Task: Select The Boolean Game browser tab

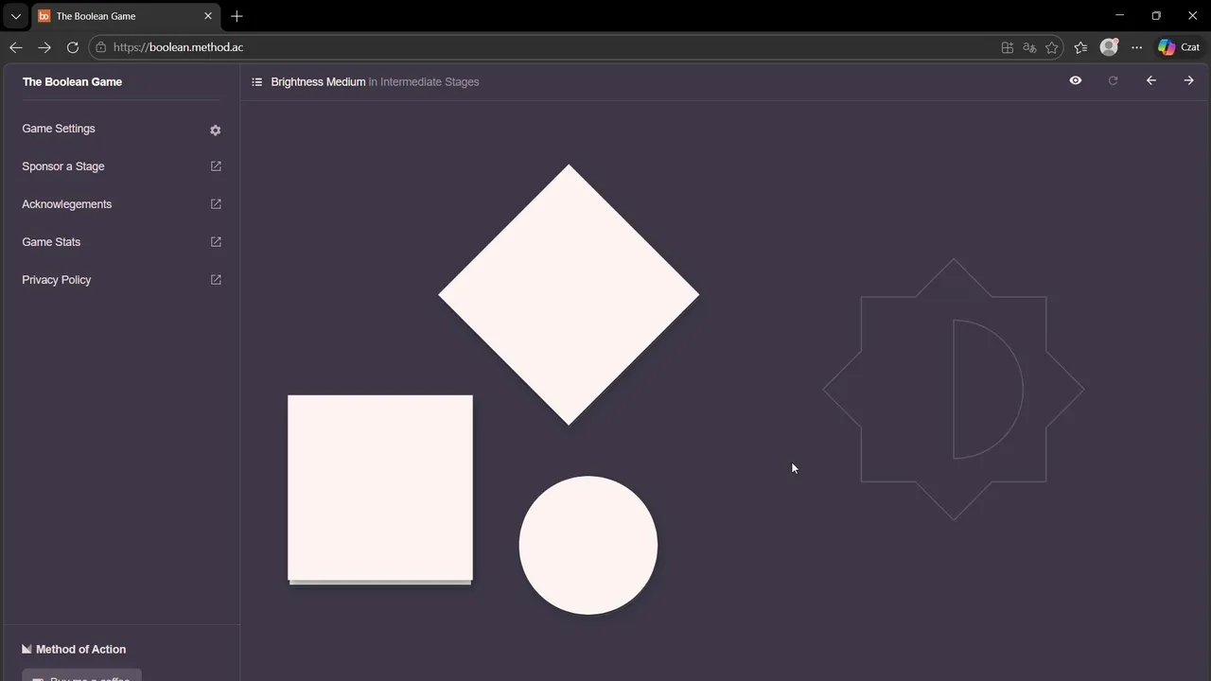Action: coord(126,16)
